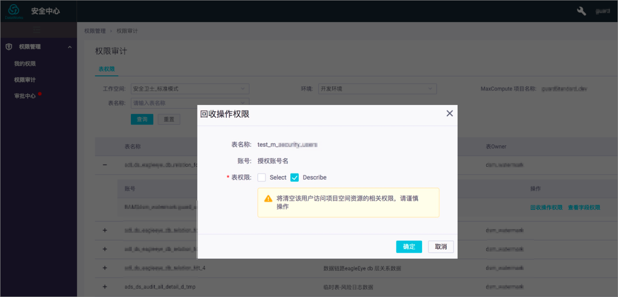Click the DataWorks logo icon
The image size is (618, 297).
14,10
